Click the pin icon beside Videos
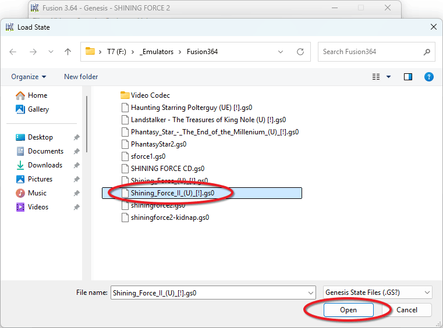The width and height of the screenshot is (443, 328). 77,207
